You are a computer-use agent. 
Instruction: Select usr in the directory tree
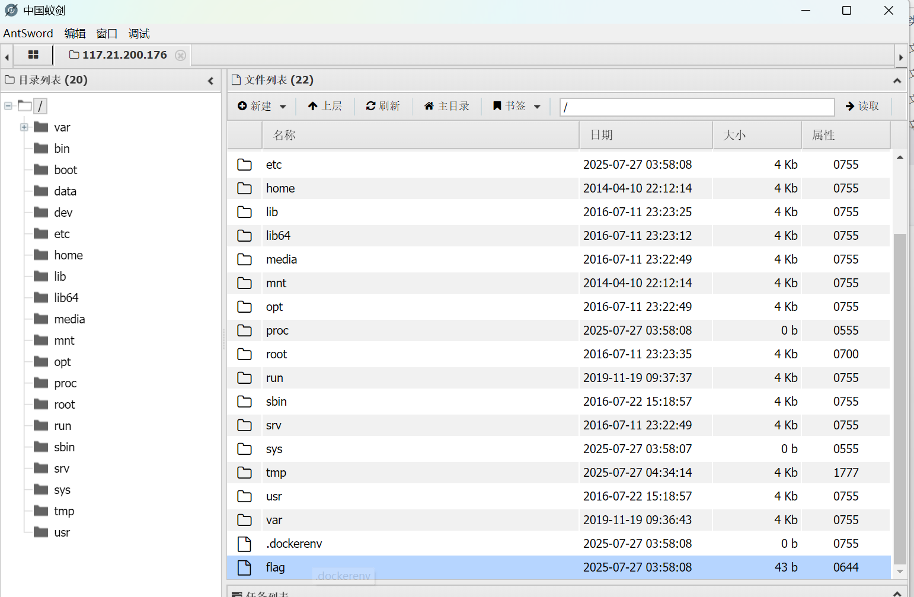pyautogui.click(x=62, y=532)
